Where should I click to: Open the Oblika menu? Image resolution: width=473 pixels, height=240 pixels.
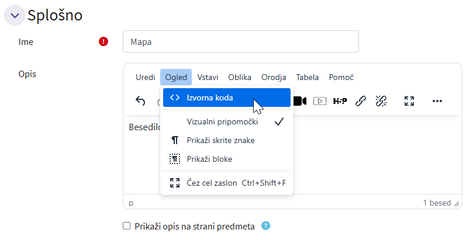point(240,77)
